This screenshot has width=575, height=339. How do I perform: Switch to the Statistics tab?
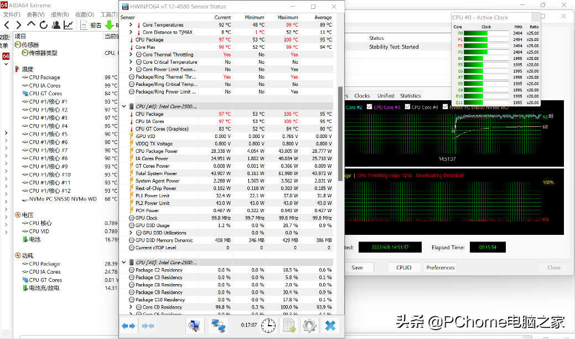pyautogui.click(x=410, y=95)
